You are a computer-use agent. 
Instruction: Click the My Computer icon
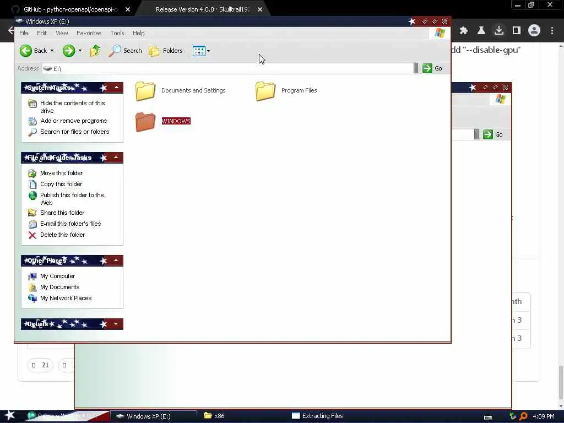pyautogui.click(x=32, y=276)
